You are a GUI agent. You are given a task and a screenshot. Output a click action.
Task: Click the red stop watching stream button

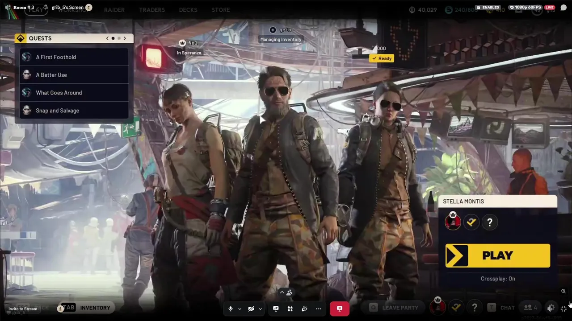point(340,309)
